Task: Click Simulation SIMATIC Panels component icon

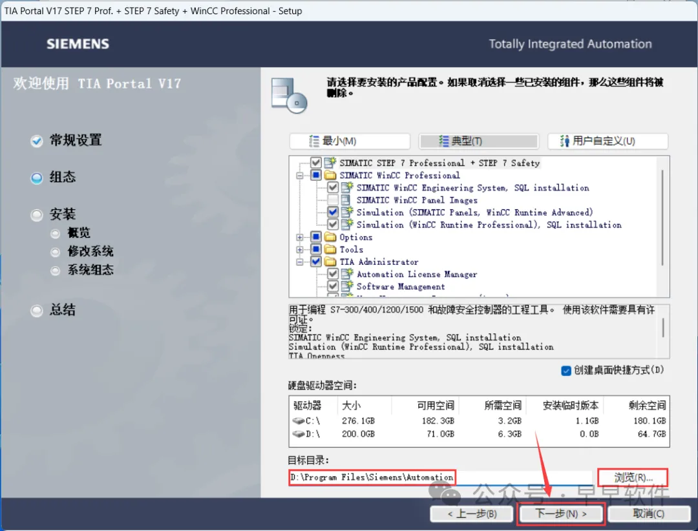Action: [347, 212]
